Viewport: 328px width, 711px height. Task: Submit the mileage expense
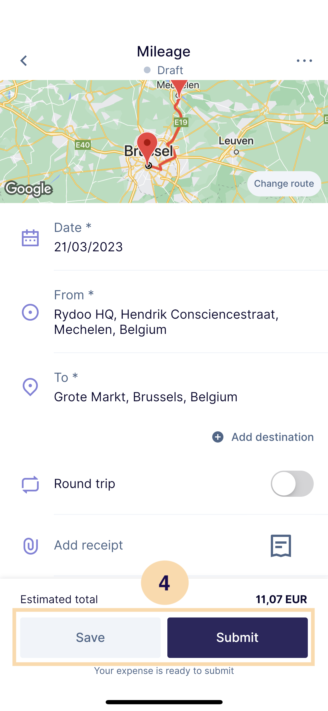click(x=237, y=637)
